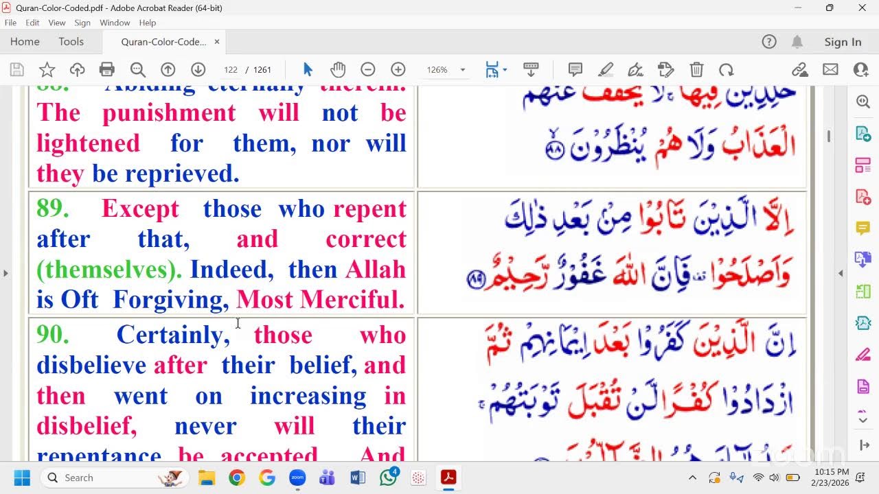
Task: Open WhatsApp from the taskbar
Action: tap(389, 478)
